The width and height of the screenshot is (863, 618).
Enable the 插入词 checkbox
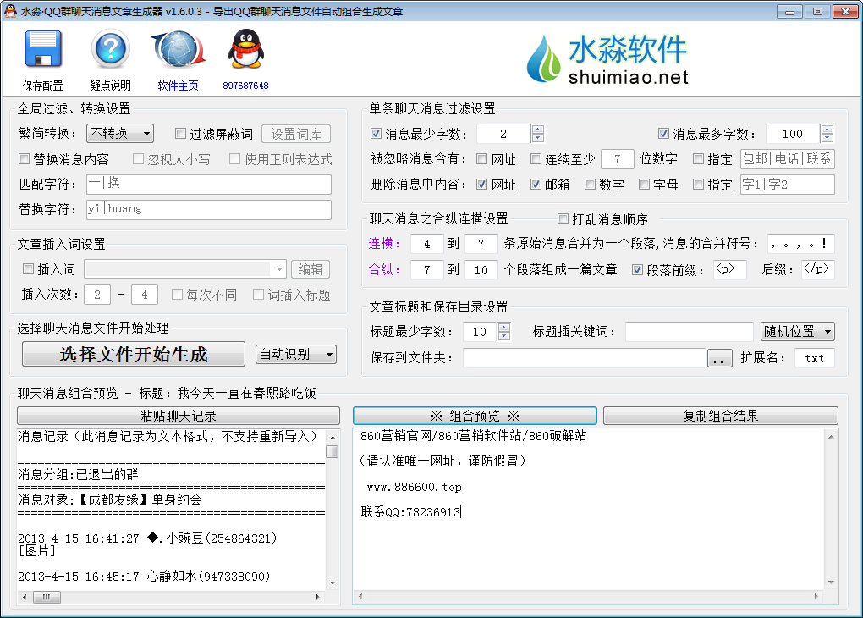(28, 269)
